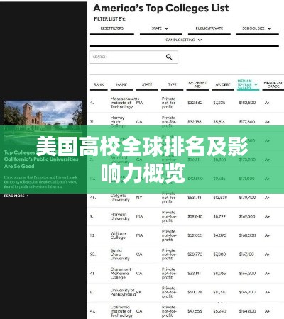Open the State filter dropdown

point(160,28)
